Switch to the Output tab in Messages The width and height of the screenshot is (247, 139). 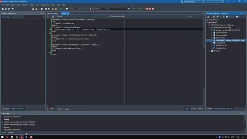pos(11,132)
